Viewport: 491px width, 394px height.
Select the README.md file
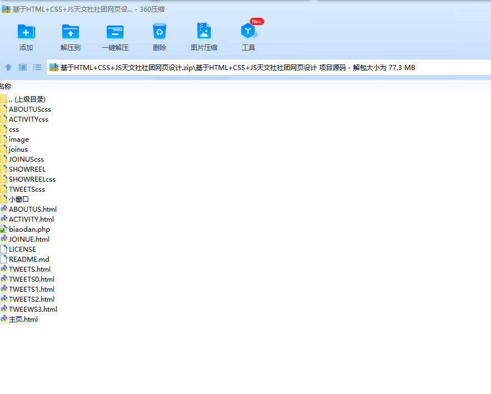coord(25,260)
